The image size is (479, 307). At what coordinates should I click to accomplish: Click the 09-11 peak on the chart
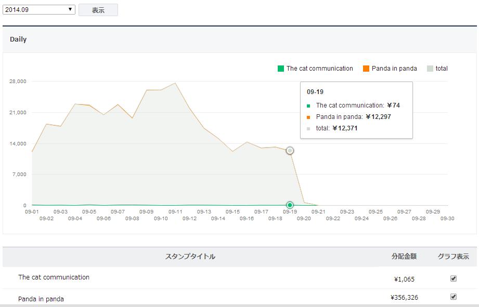[175, 83]
